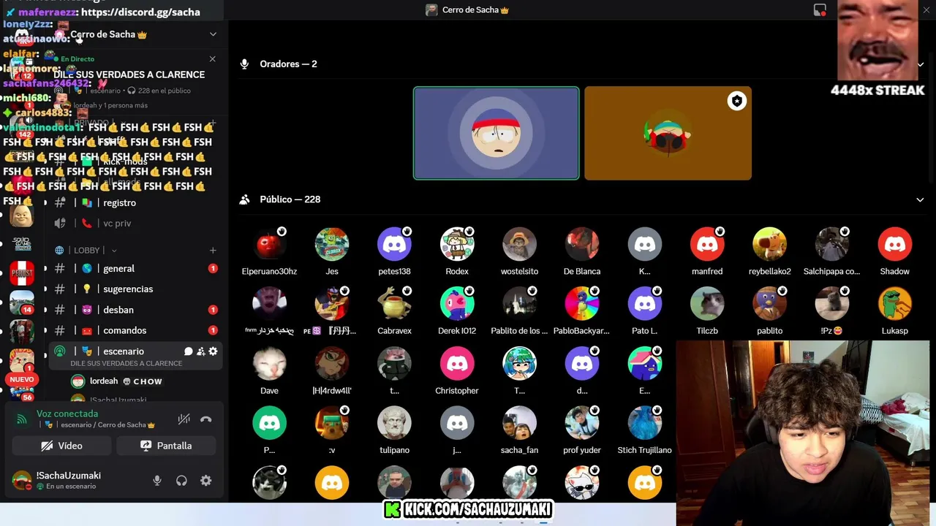Viewport: 936px width, 526px height.
Task: Mute the microphone in the user panel
Action: click(156, 481)
